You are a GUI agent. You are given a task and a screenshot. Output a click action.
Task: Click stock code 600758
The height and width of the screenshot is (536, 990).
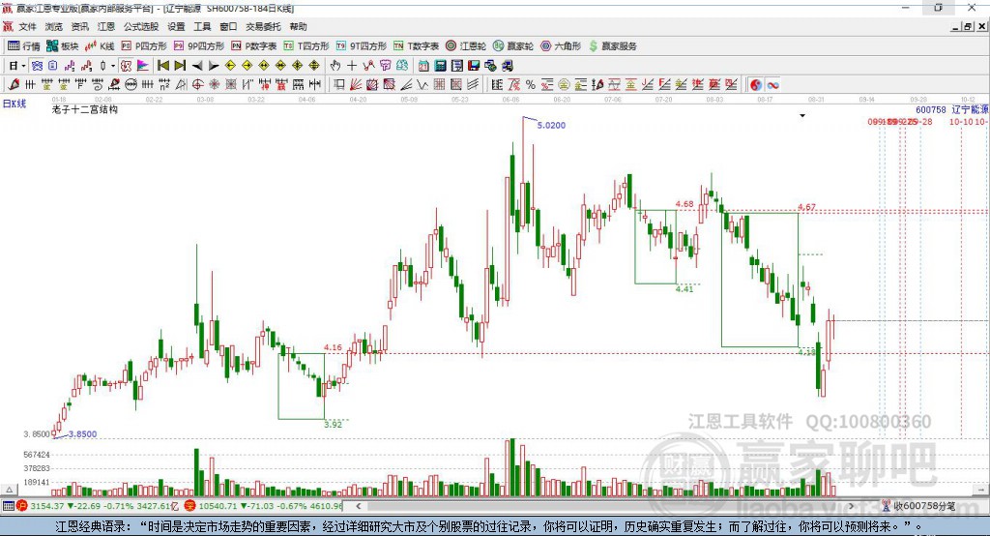[931, 110]
